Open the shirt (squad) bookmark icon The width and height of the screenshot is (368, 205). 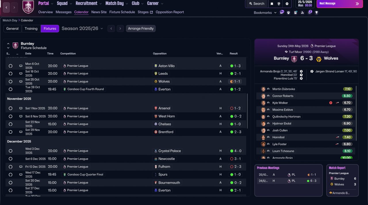coord(288,13)
